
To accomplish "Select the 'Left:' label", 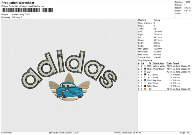I will (140, 32).
